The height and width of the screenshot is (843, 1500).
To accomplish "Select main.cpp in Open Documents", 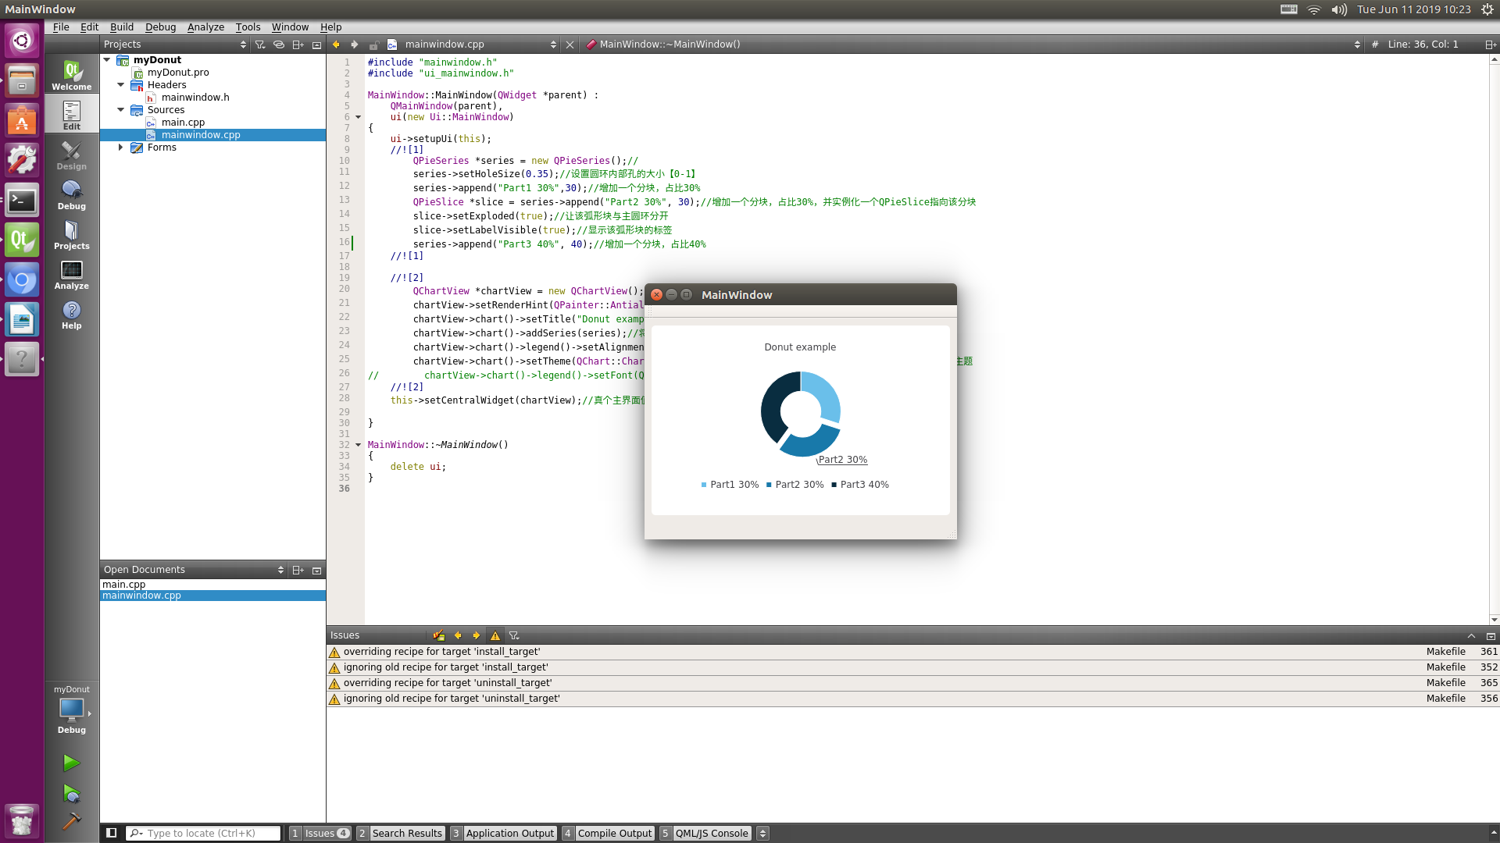I will [124, 584].
